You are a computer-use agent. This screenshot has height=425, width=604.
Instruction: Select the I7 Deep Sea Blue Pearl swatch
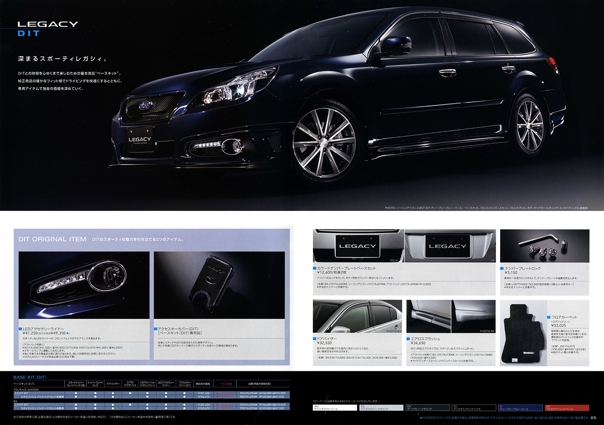coord(521,407)
